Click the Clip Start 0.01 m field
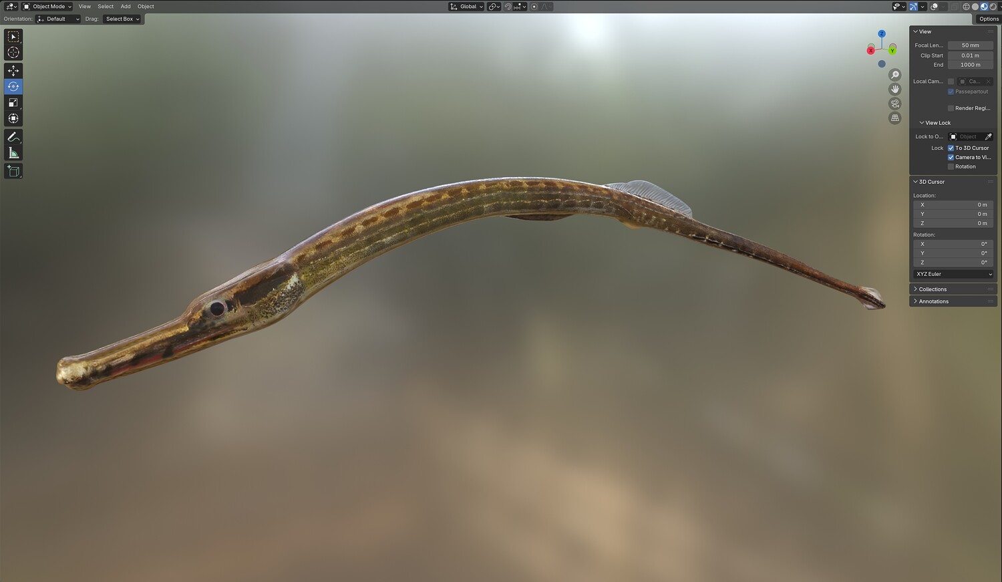The image size is (1002, 582). tap(970, 55)
